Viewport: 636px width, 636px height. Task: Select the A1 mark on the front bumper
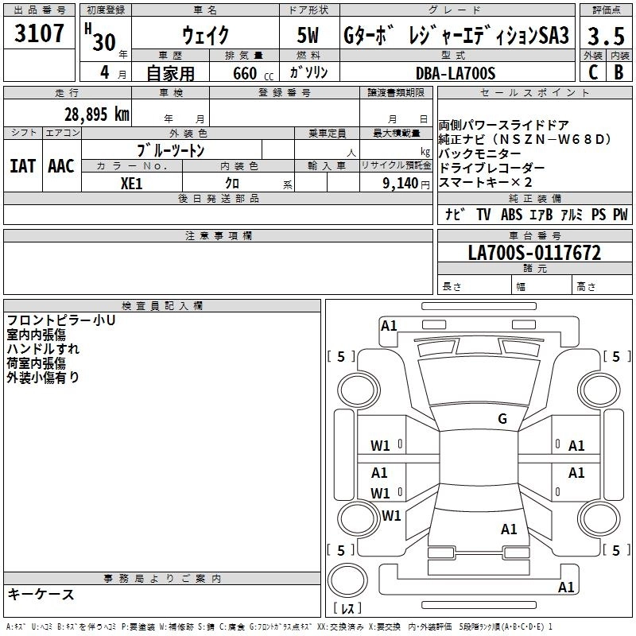389,326
